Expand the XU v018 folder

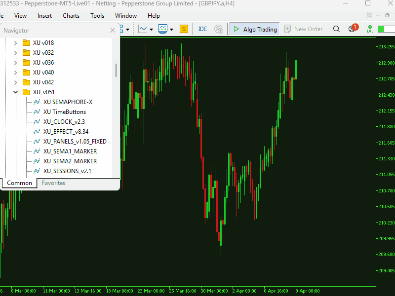click(15, 43)
